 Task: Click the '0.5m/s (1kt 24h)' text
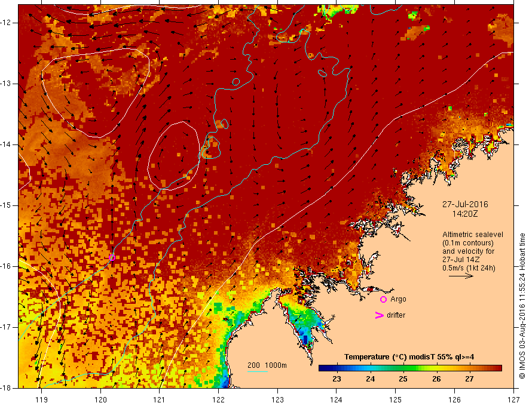click(x=469, y=268)
